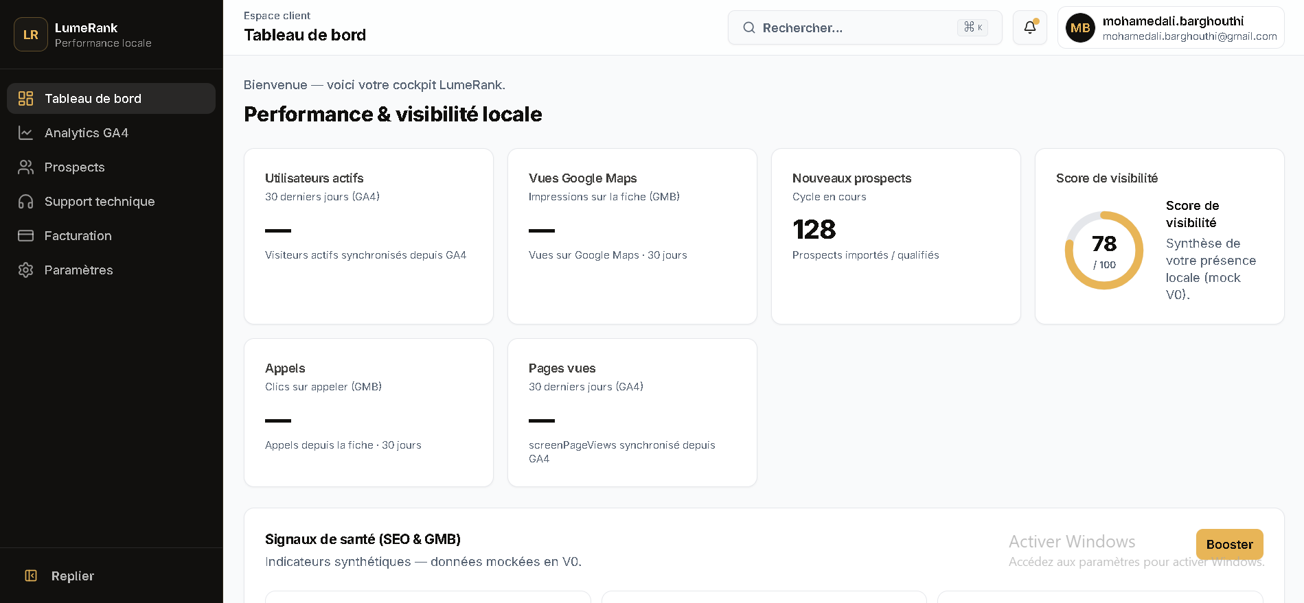
Task: Click the Prospects people icon
Action: [25, 167]
